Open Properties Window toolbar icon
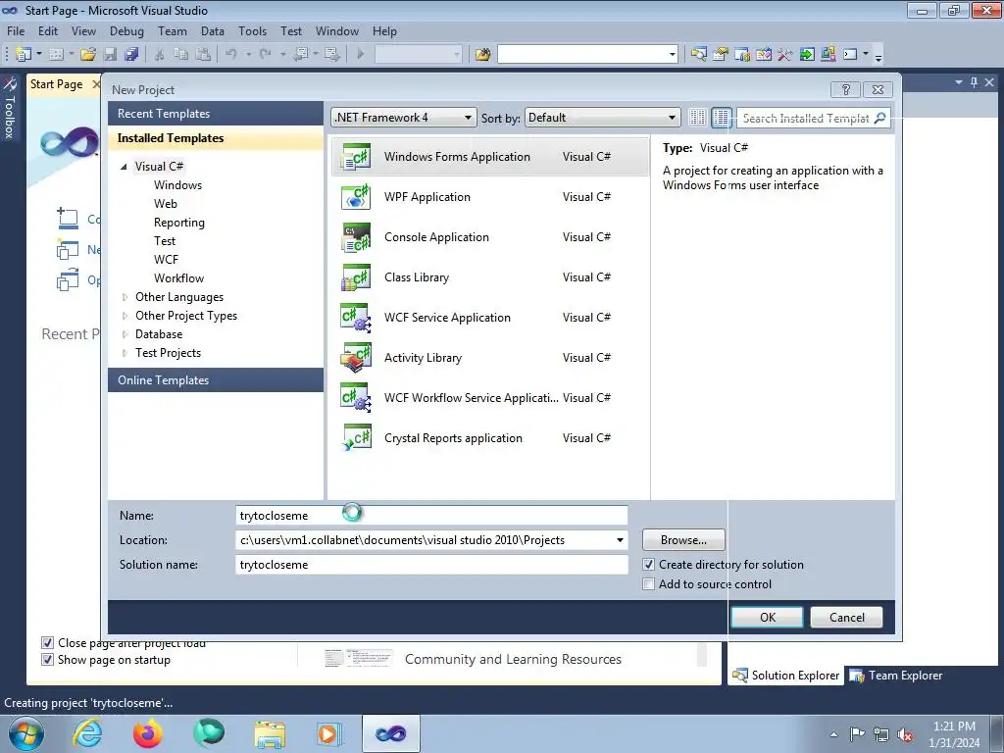Screen dimensions: 1004x753 click(x=721, y=55)
